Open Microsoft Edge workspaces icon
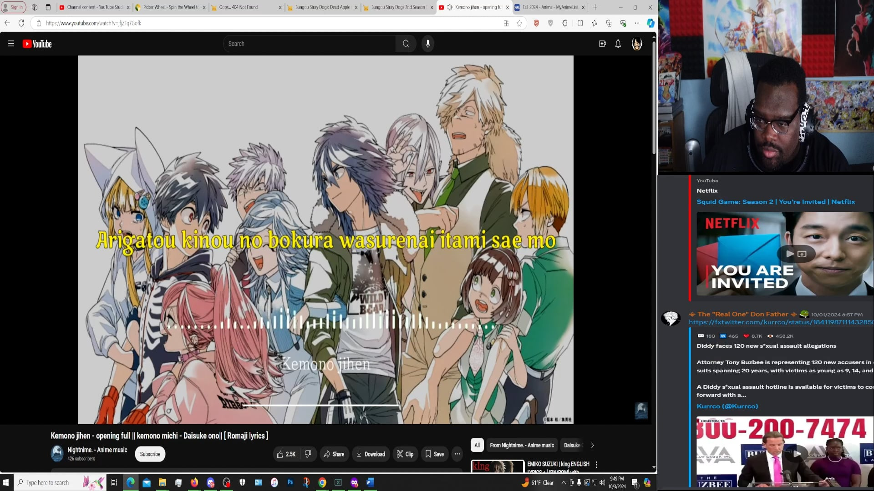This screenshot has width=874, height=491. point(35,7)
